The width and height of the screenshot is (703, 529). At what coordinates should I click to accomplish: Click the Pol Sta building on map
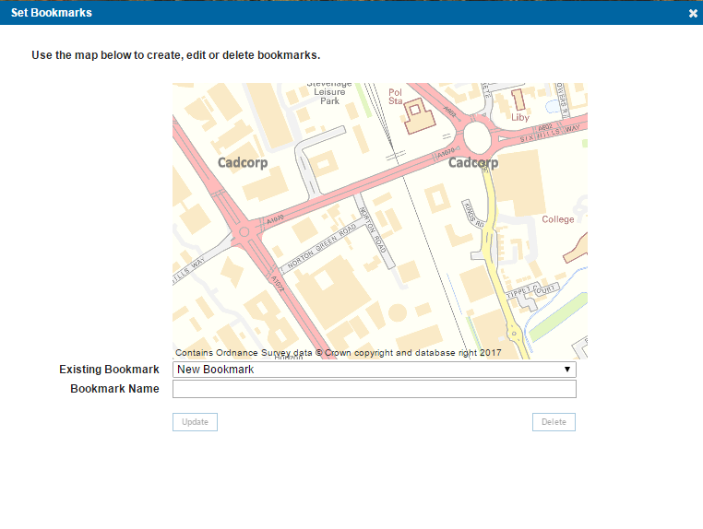[419, 115]
